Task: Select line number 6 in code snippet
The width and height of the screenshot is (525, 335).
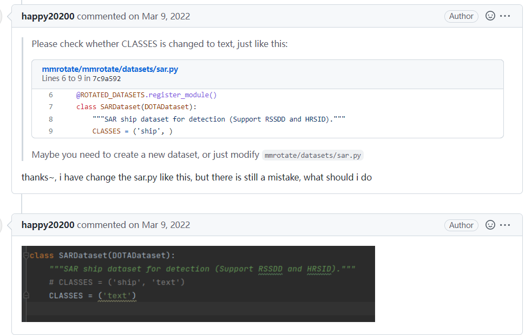Action: tap(51, 95)
